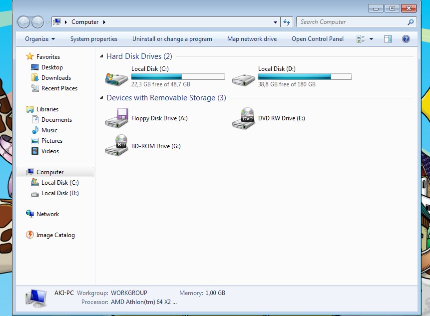430x316 pixels.
Task: Click Uninstall or change a program
Action: (x=172, y=39)
